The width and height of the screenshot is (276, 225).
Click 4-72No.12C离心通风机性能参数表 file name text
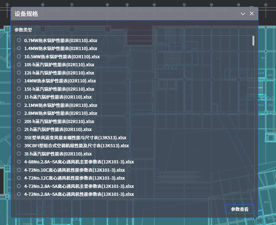[74, 178]
